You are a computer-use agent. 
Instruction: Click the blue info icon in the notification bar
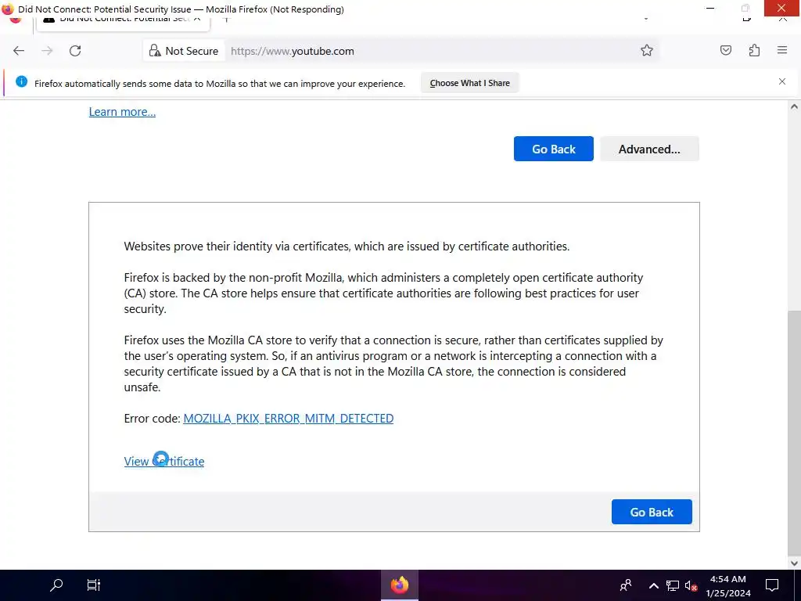pyautogui.click(x=21, y=81)
